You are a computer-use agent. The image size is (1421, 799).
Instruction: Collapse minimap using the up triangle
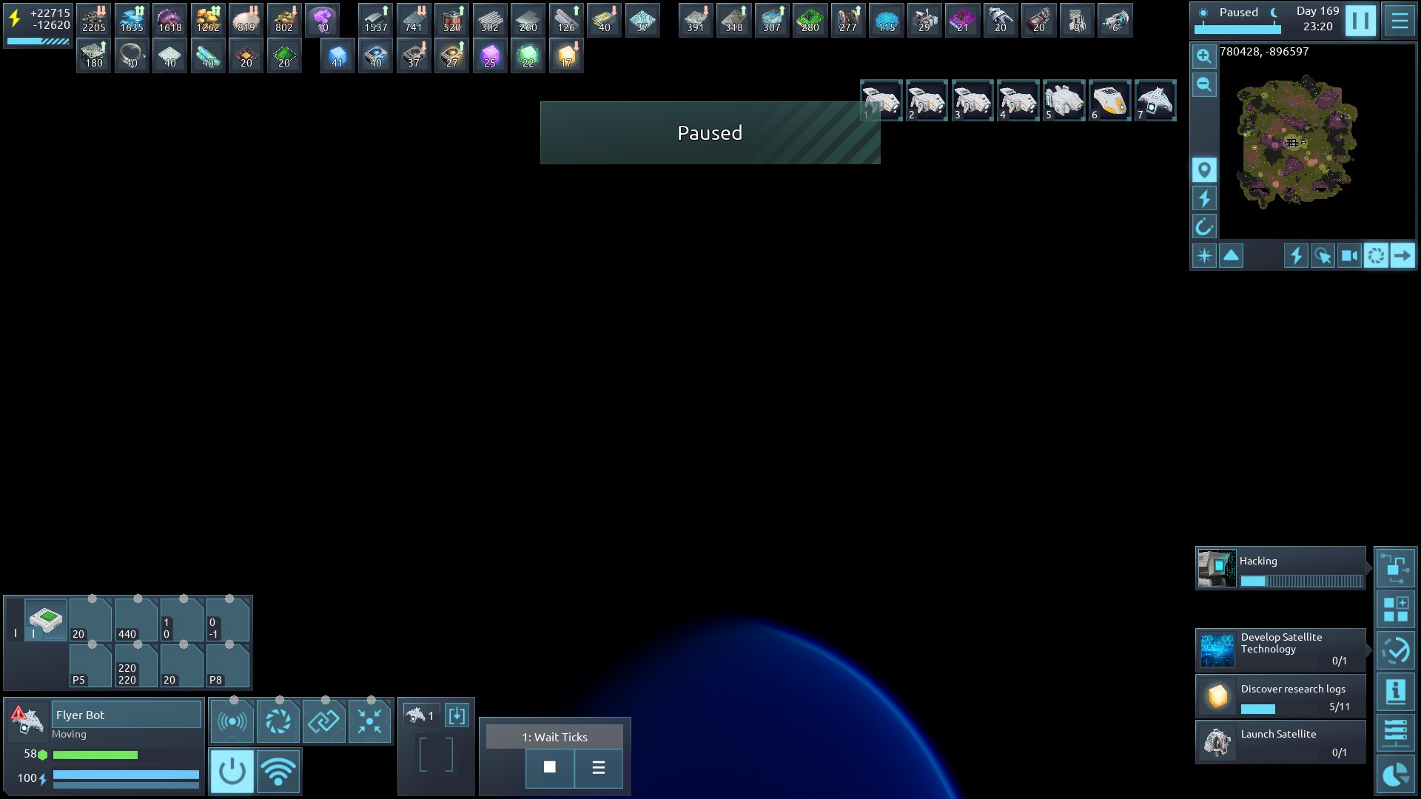click(x=1231, y=256)
